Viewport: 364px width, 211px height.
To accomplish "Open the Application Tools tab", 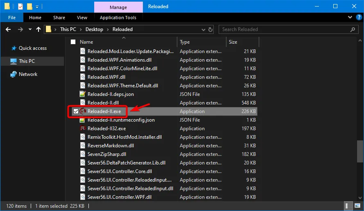I will (118, 18).
